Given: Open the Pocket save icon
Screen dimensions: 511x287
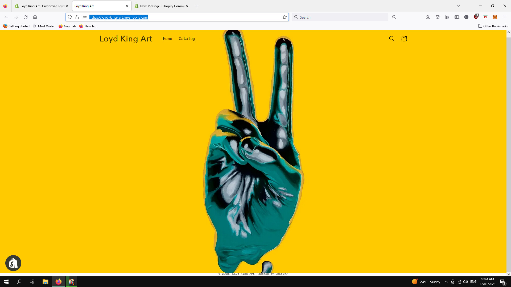Looking at the screenshot, I should tap(438, 17).
